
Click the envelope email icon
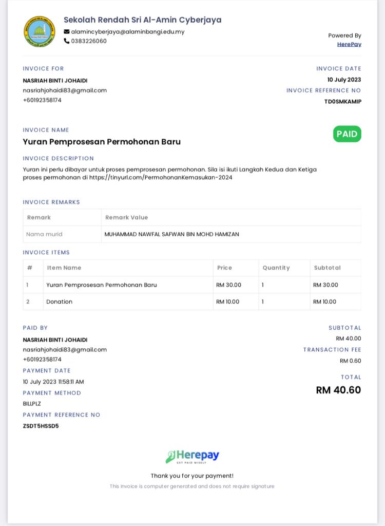(x=67, y=32)
